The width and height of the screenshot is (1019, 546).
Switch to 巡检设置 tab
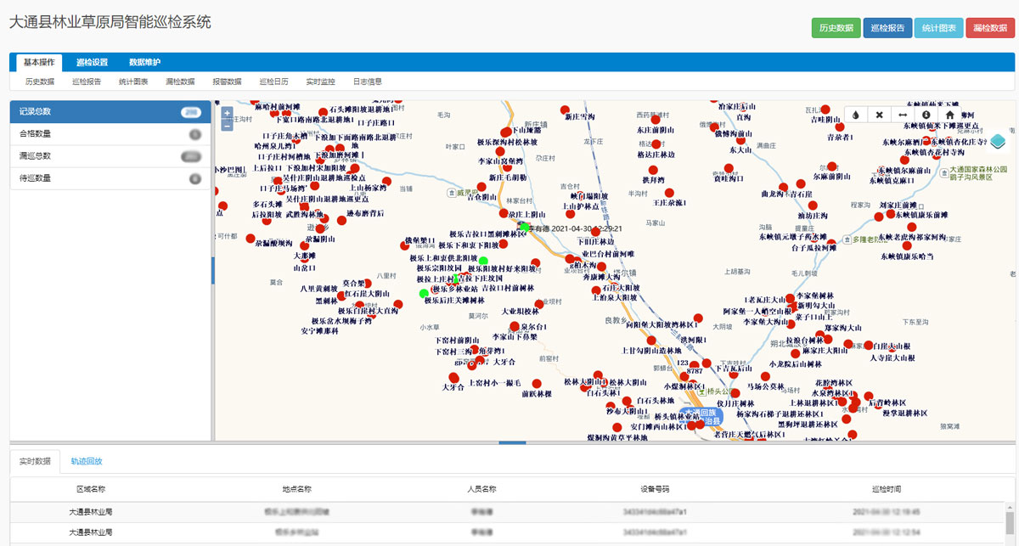tap(92, 62)
